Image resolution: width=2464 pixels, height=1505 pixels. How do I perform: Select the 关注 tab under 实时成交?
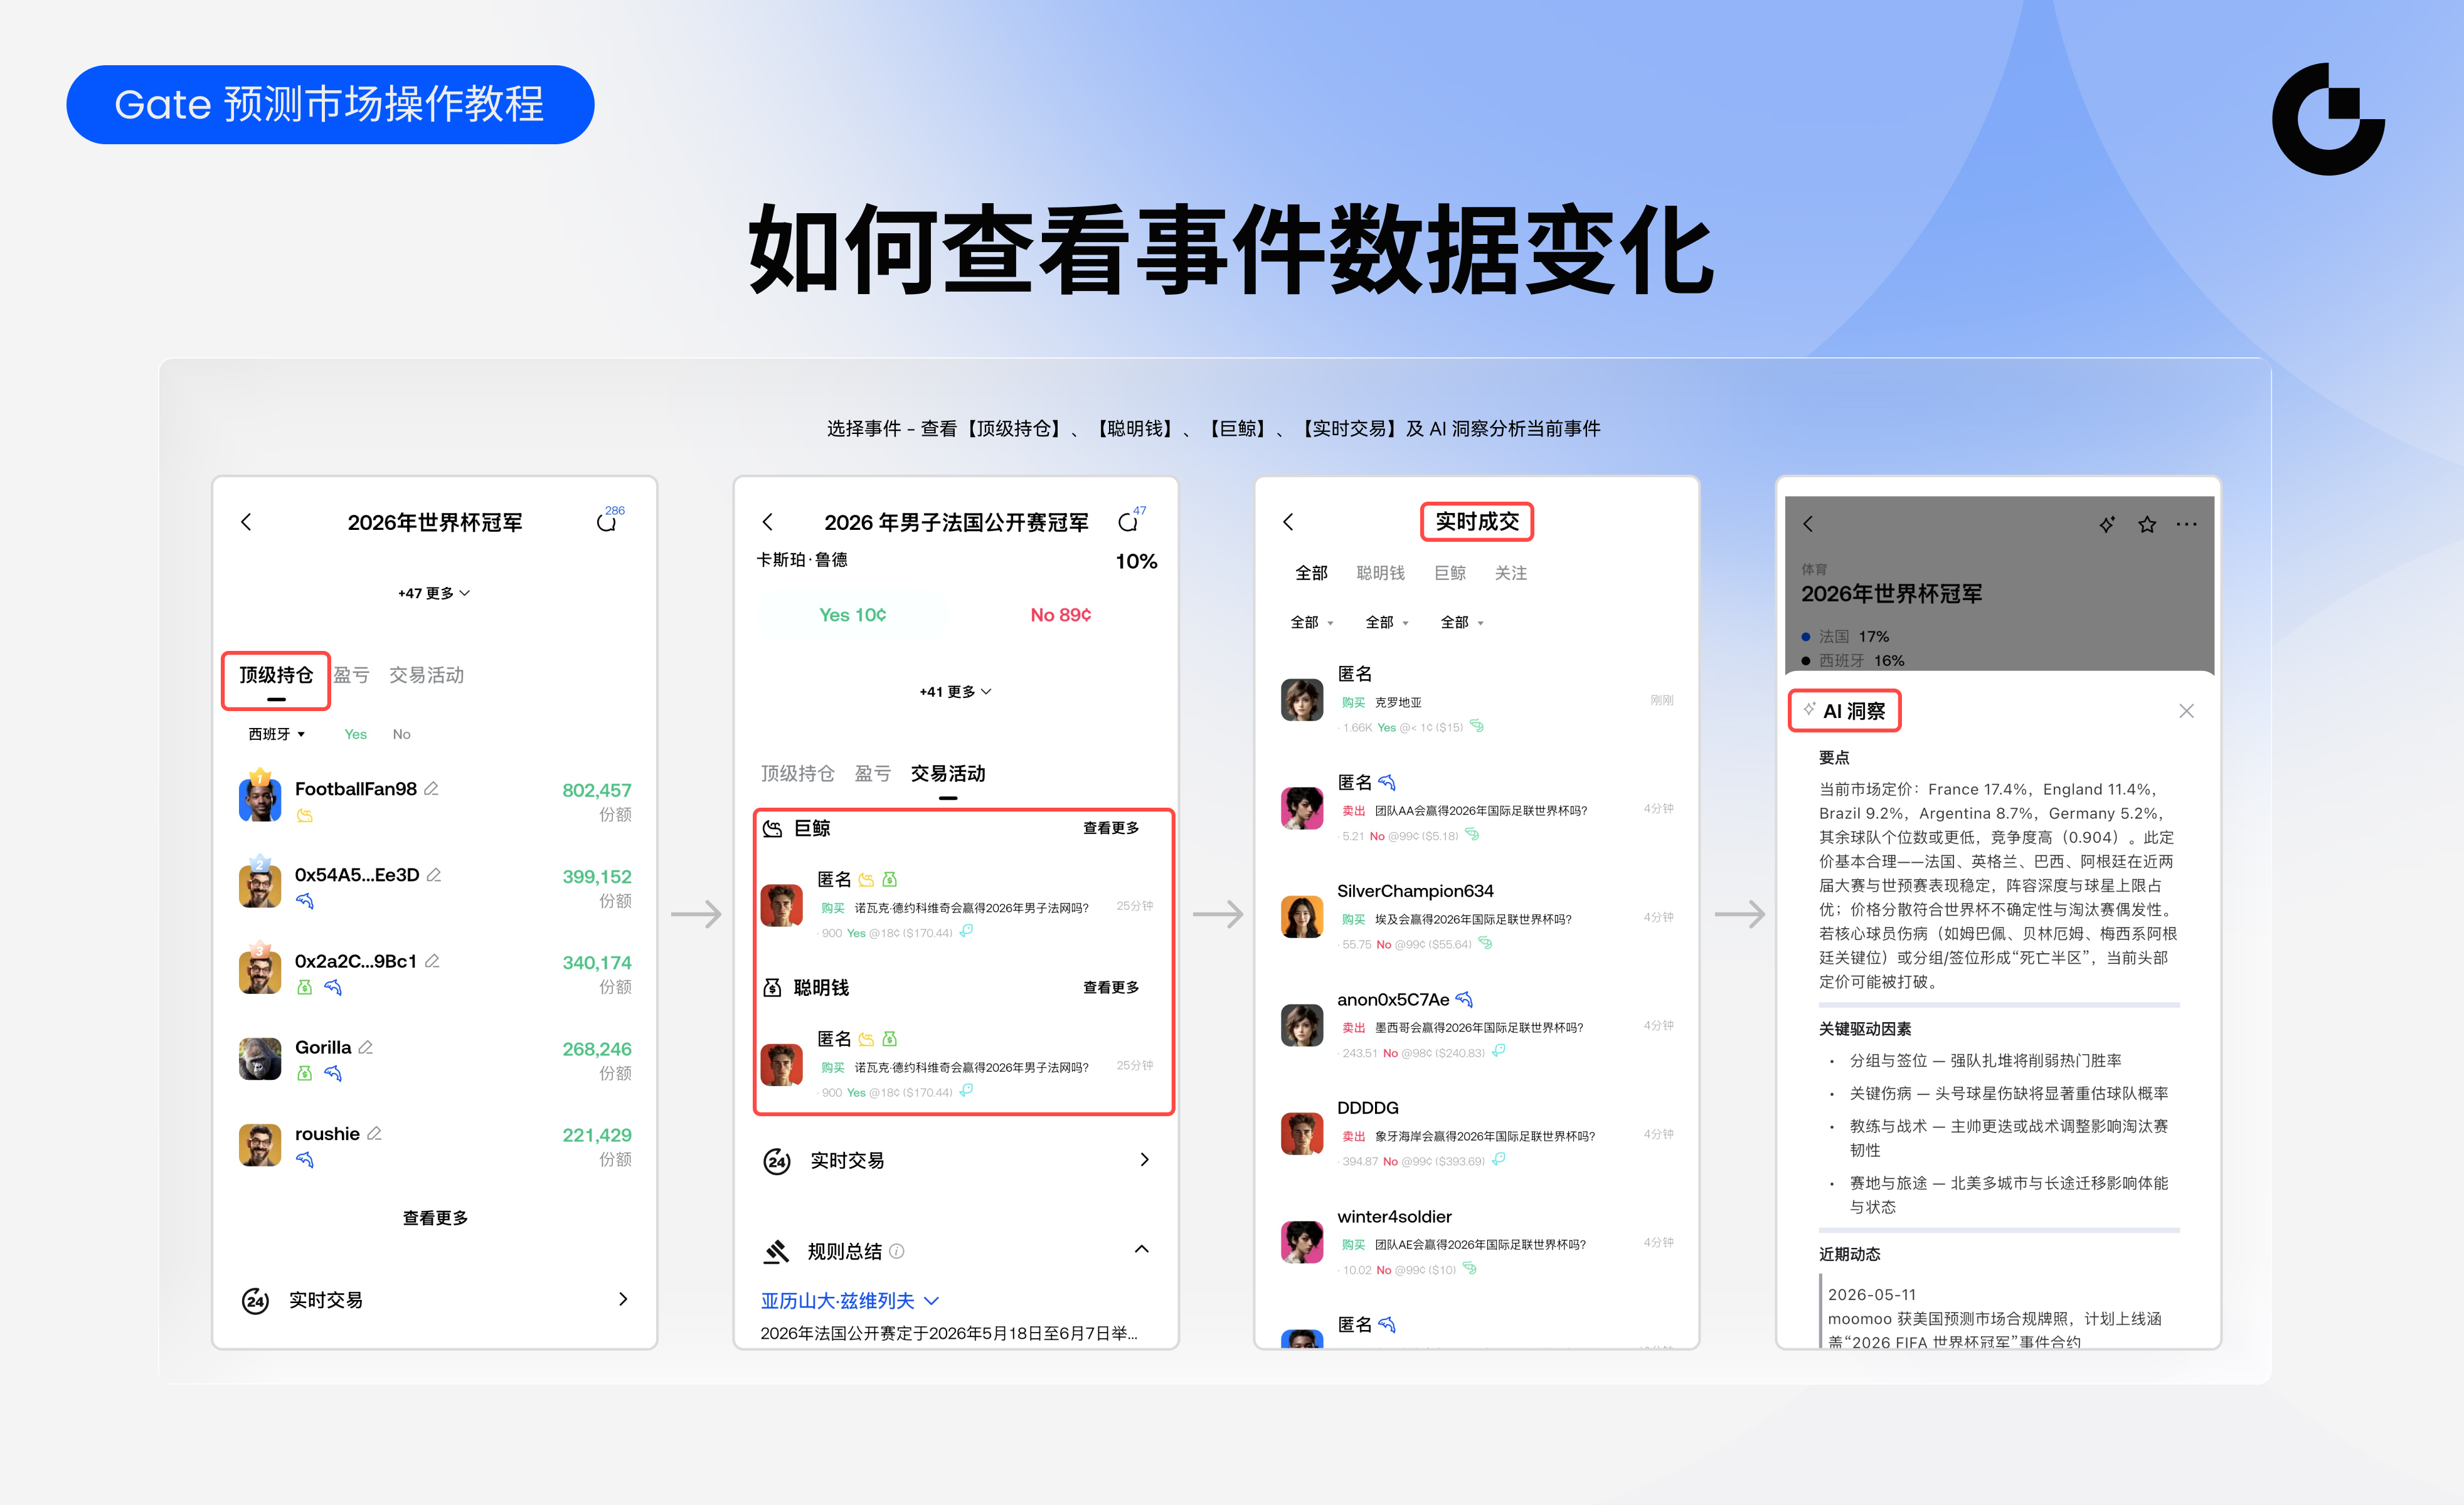1511,573
